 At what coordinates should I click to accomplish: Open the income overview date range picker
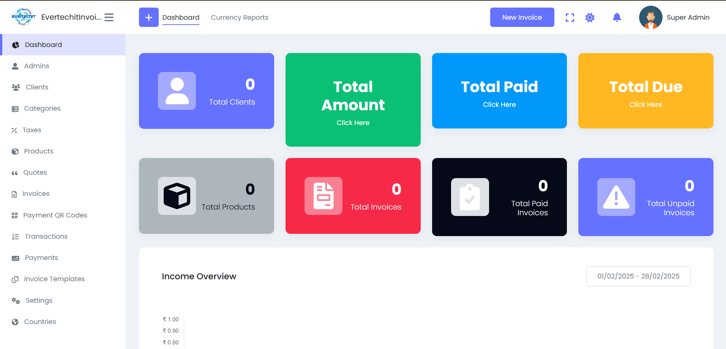pyautogui.click(x=638, y=276)
